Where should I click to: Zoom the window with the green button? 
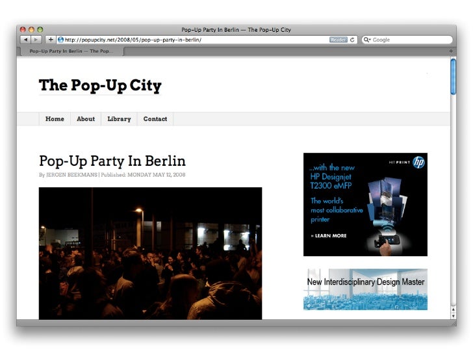click(40, 30)
